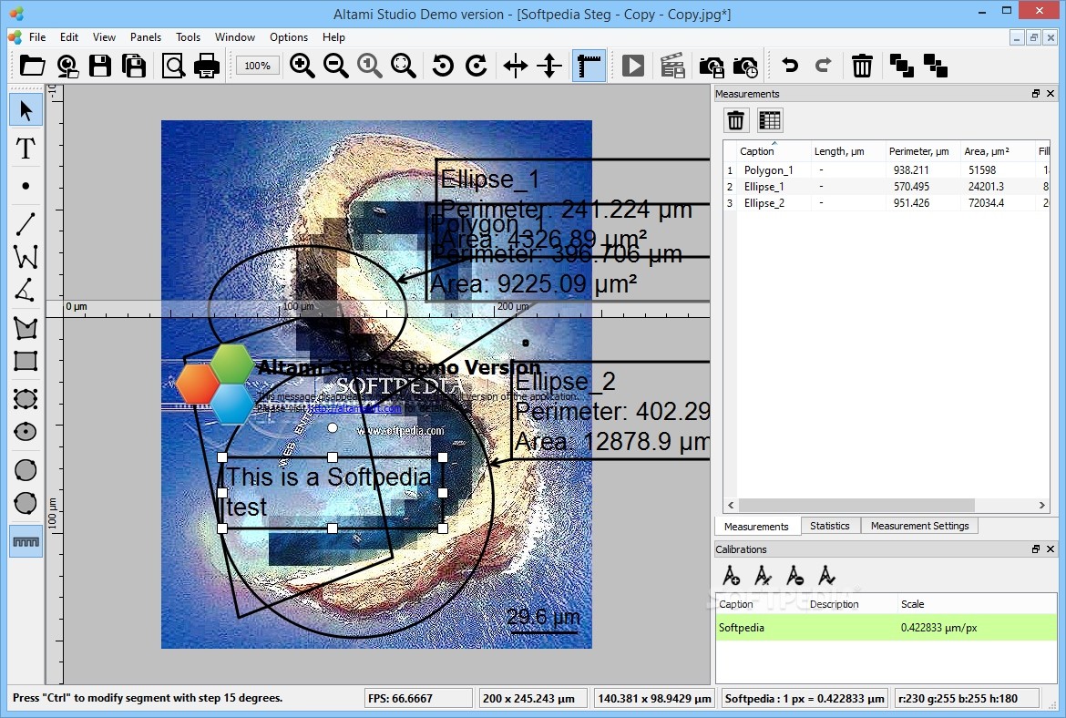Image resolution: width=1066 pixels, height=718 pixels.
Task: Click the table export icon in Measurements
Action: (770, 120)
